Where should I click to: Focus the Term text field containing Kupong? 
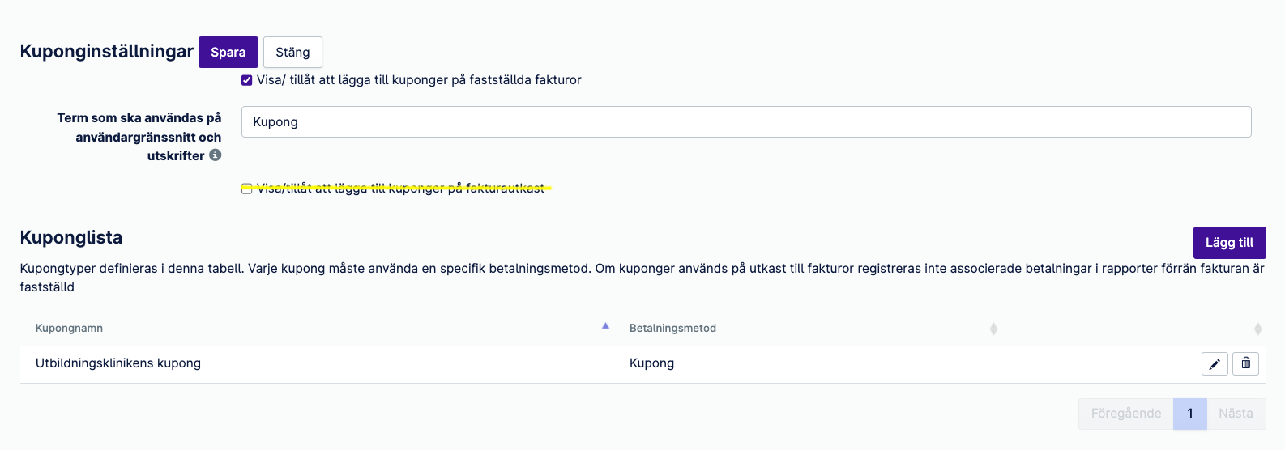click(x=746, y=121)
